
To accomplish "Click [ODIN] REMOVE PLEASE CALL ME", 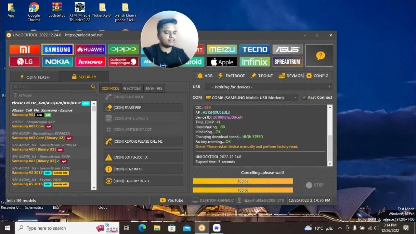I will 143,141.
